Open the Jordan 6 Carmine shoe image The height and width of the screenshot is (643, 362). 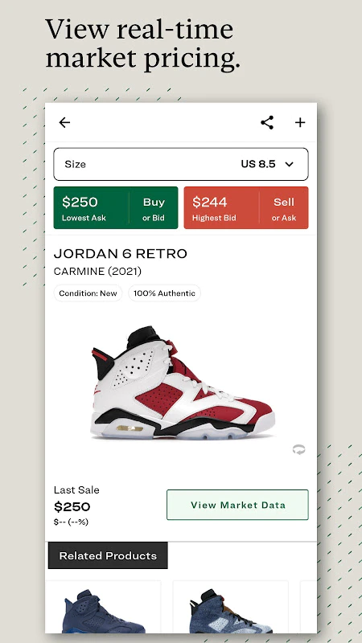(183, 383)
